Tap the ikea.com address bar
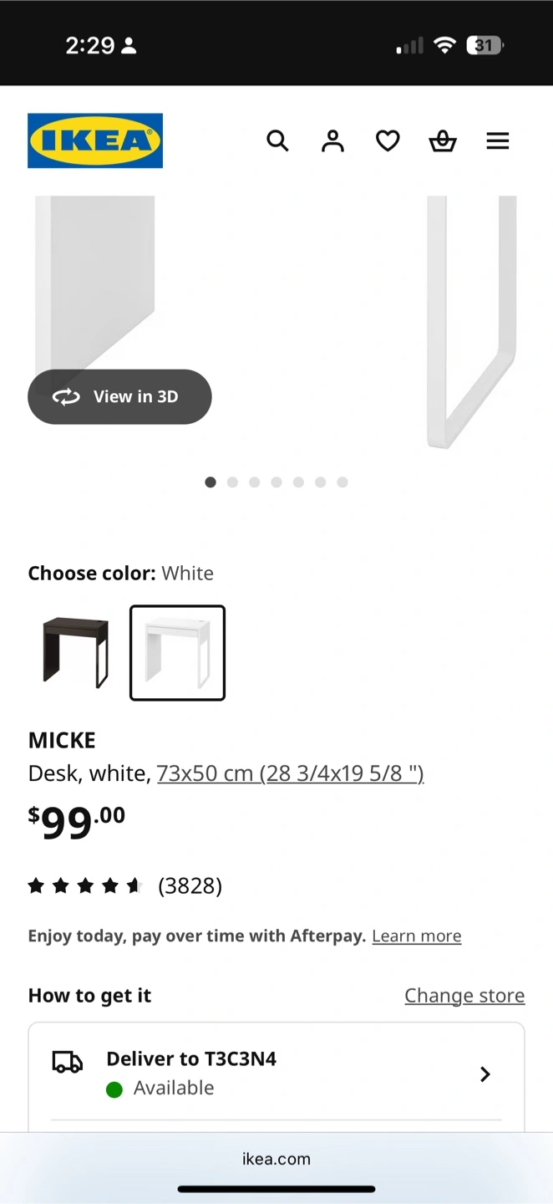 coord(276,1159)
